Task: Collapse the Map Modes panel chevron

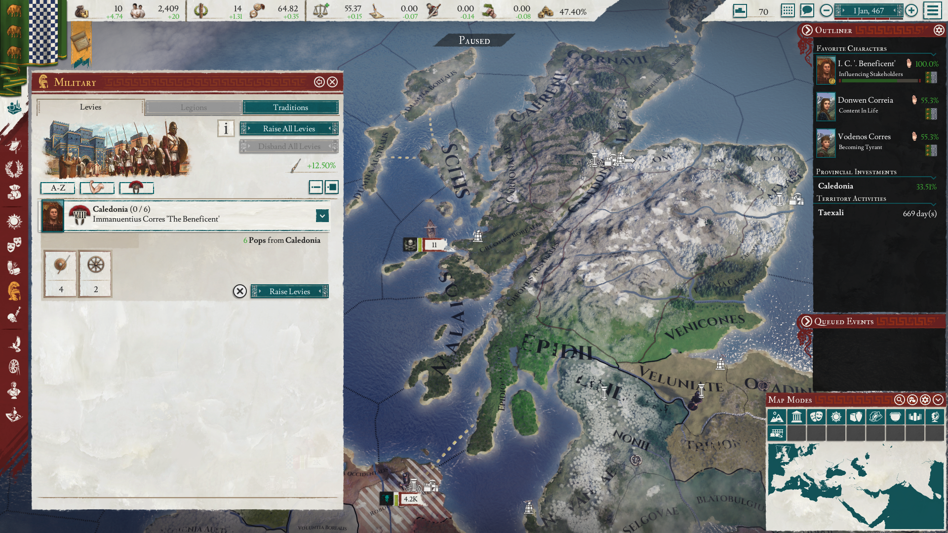Action: [938, 400]
